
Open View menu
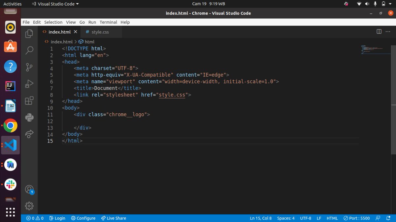pyautogui.click(x=71, y=22)
